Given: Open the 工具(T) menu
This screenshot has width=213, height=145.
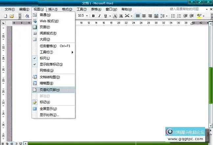Looking at the screenshot, I should click(x=82, y=9).
